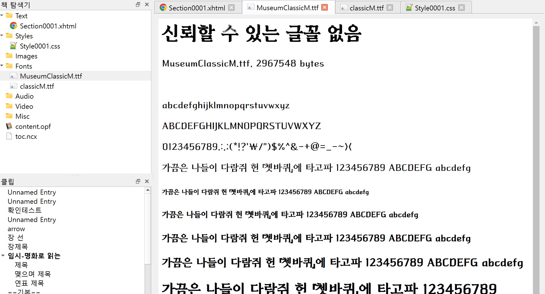Undock the clips panel
Image resolution: width=545 pixels, height=294 pixels.
[x=138, y=181]
